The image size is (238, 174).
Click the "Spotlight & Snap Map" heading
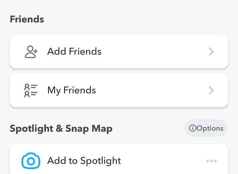[x=61, y=128]
